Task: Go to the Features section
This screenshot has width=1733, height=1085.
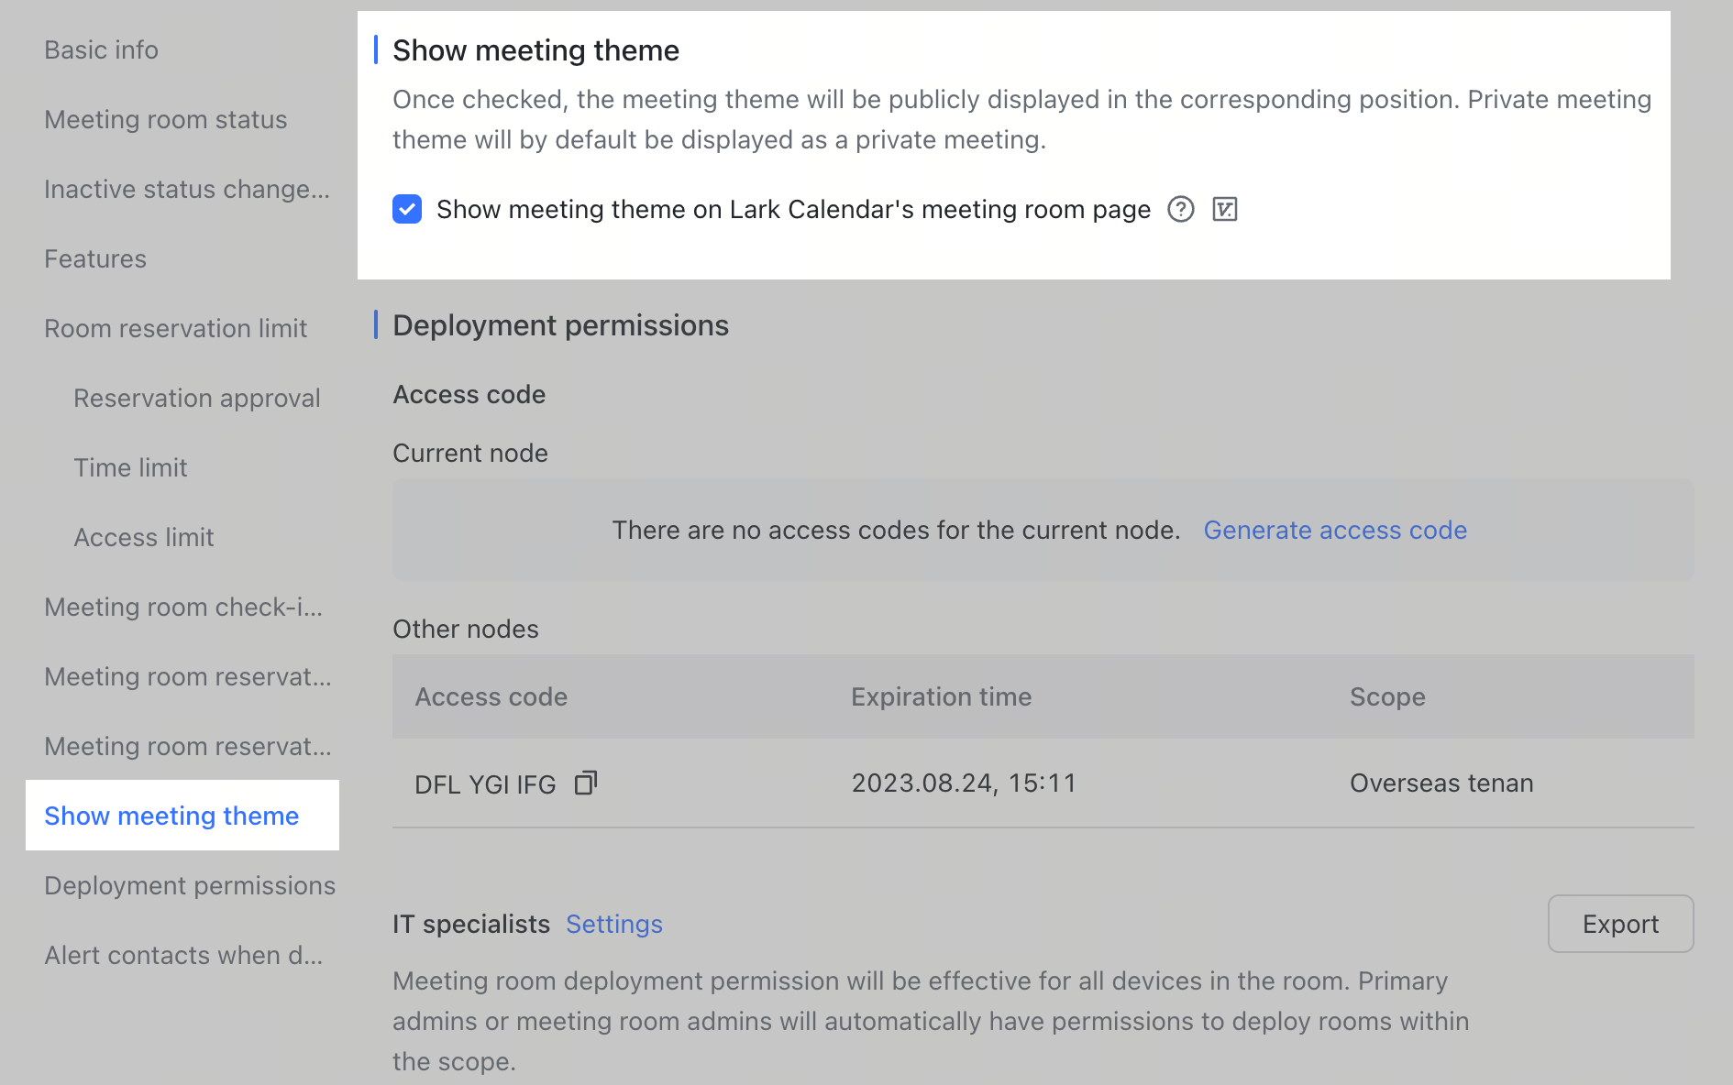Action: (94, 258)
